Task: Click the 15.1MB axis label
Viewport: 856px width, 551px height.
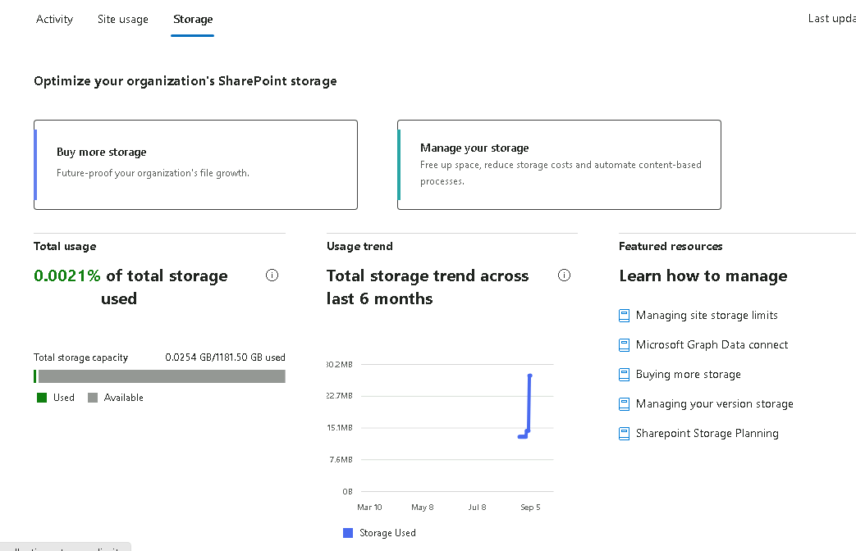Action: 340,428
